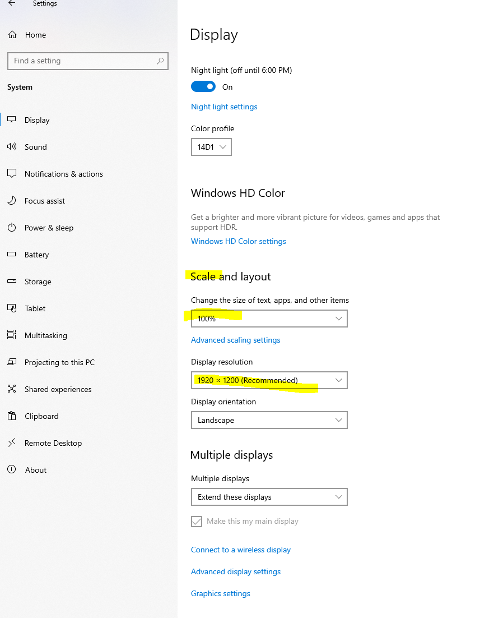Click the Multitasking icon

click(12, 335)
